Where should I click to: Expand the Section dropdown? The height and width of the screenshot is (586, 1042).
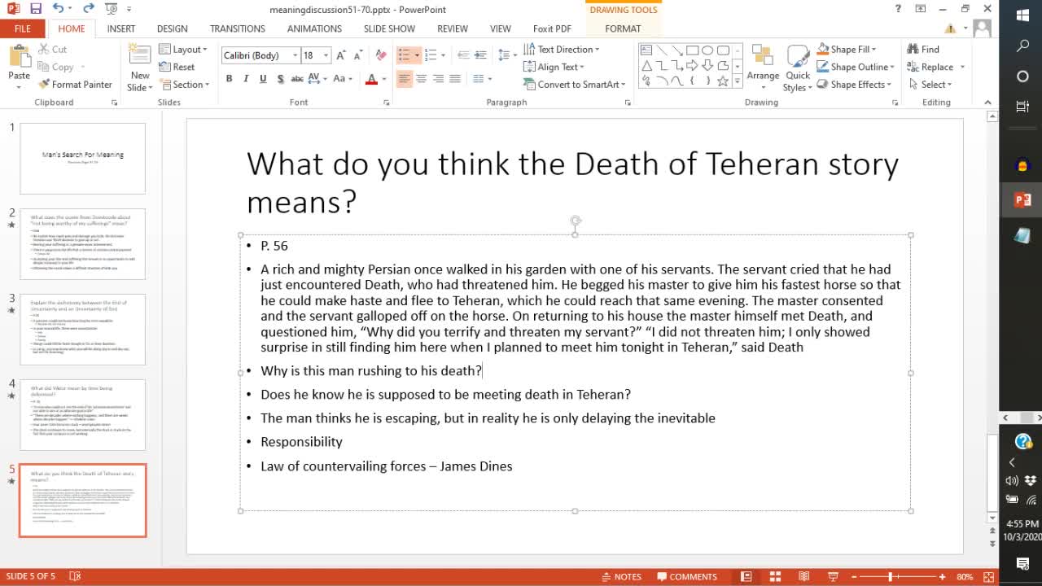pos(185,85)
